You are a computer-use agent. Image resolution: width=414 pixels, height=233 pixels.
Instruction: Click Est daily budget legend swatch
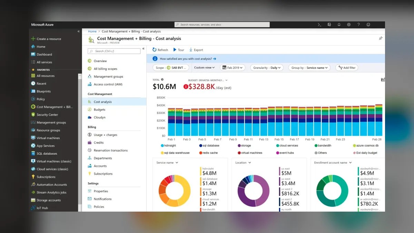coord(354,153)
